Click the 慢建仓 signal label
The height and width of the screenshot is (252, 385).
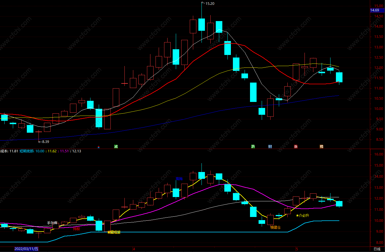pyautogui.click(x=275, y=227)
